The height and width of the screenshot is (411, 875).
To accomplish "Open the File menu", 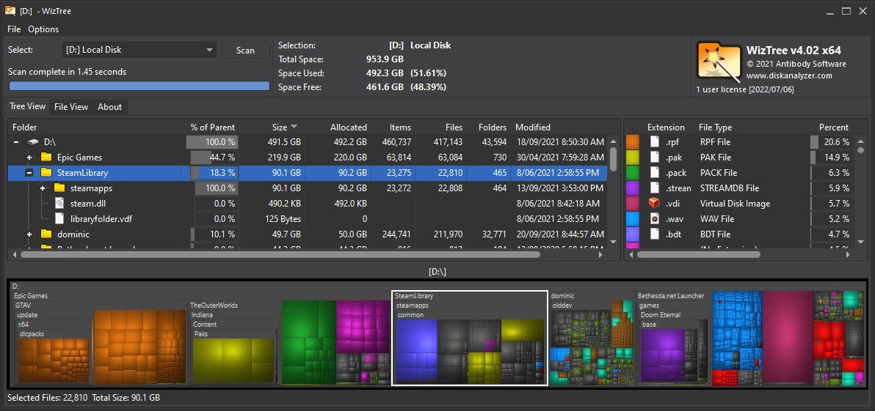I will (x=14, y=29).
